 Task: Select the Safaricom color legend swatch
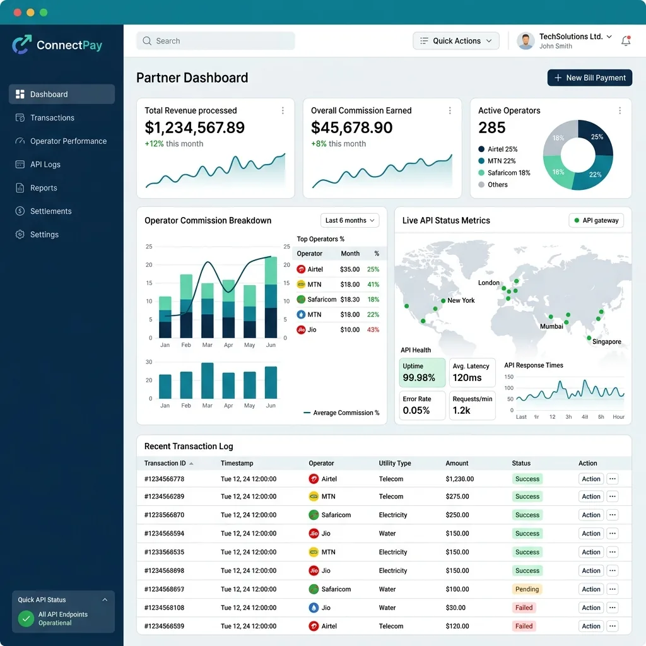click(x=481, y=173)
